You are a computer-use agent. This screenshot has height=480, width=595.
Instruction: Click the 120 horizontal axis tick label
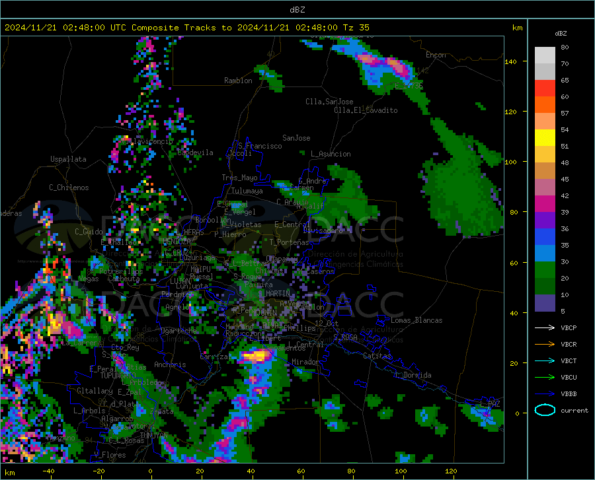coord(451,471)
